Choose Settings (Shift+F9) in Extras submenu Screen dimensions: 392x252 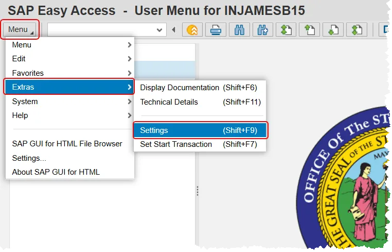pyautogui.click(x=200, y=130)
